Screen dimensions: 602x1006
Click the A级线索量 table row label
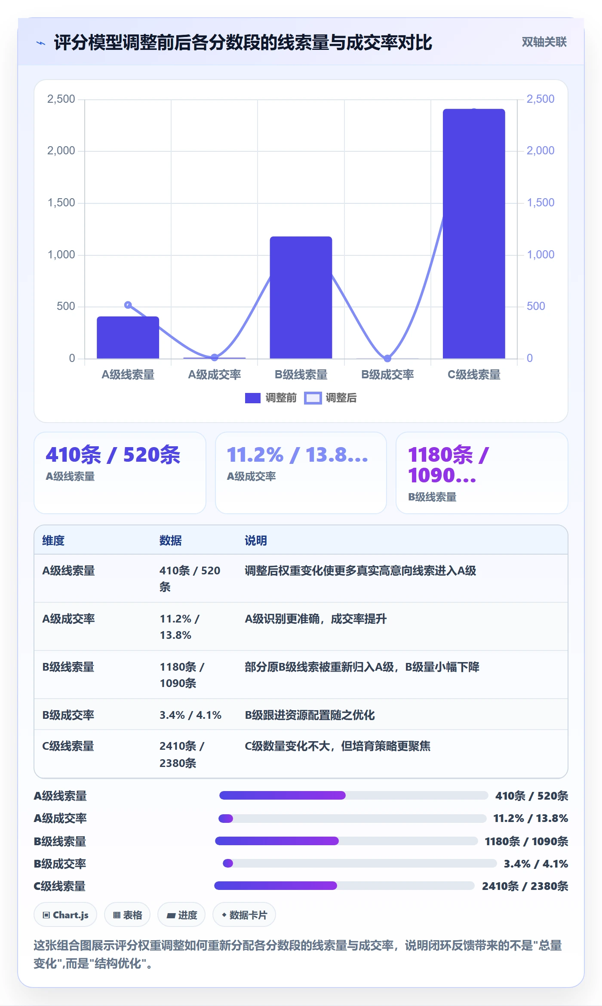point(68,570)
